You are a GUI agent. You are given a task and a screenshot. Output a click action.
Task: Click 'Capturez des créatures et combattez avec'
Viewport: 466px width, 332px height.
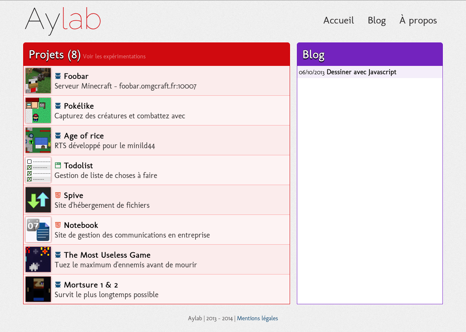pyautogui.click(x=120, y=116)
